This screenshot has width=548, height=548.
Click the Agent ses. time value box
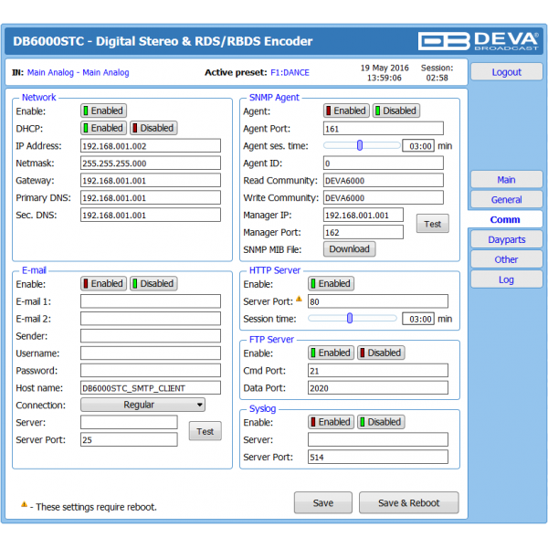418,146
